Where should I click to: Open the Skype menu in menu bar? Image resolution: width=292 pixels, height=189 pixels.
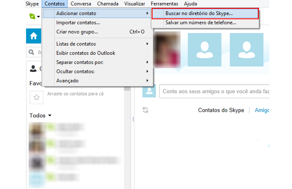pos(32,4)
